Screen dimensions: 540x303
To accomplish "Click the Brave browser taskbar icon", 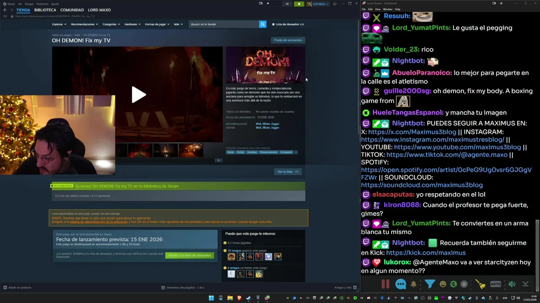I will click(x=239, y=298).
